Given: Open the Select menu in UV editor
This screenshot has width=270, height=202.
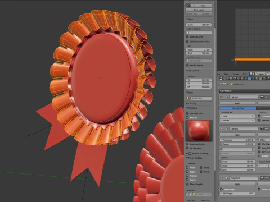Looking at the screenshot, I should [x=227, y=74].
